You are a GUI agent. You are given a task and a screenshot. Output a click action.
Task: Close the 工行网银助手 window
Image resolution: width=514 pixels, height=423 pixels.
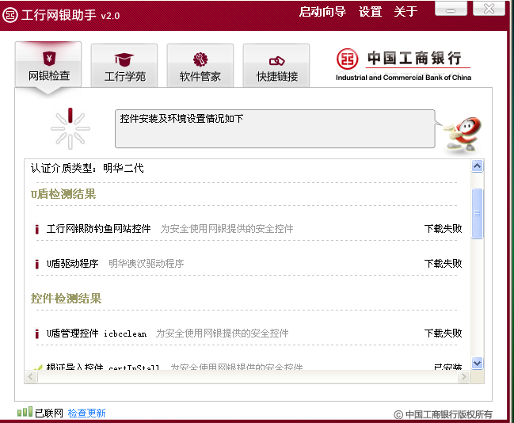(x=489, y=9)
